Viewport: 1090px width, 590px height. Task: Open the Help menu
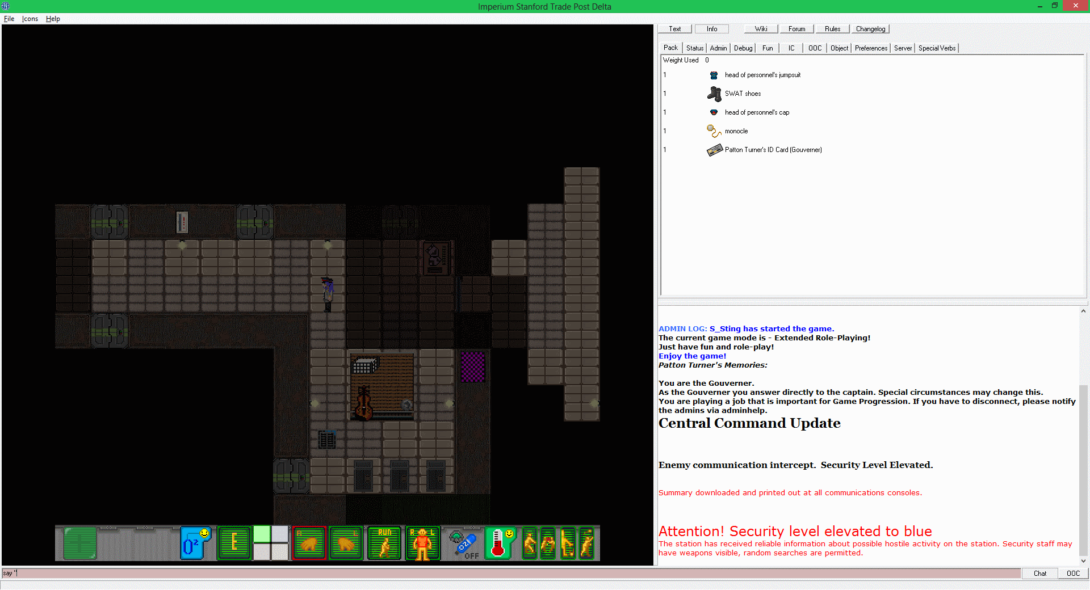(53, 19)
